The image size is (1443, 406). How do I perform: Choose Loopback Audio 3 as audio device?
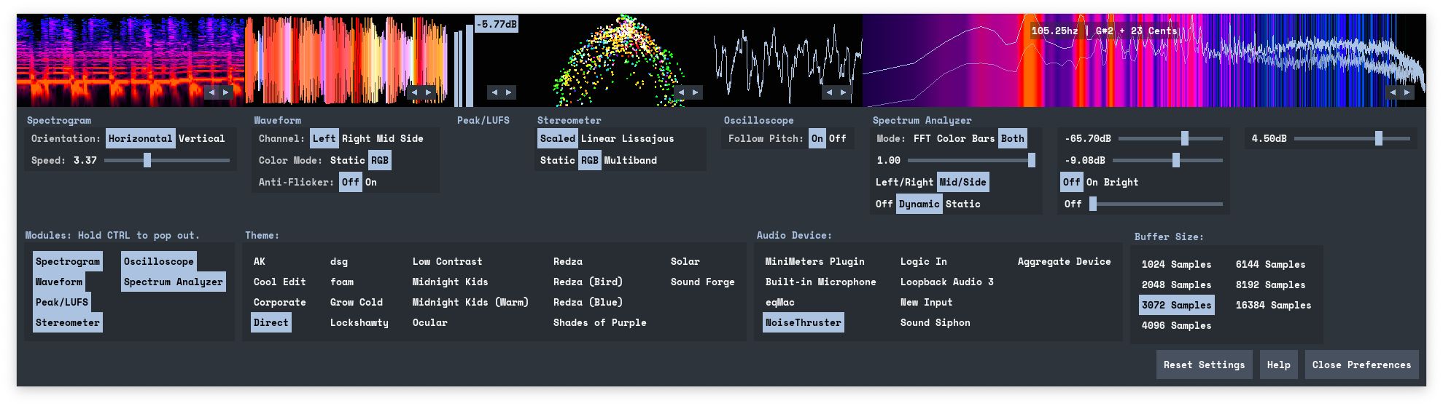946,282
